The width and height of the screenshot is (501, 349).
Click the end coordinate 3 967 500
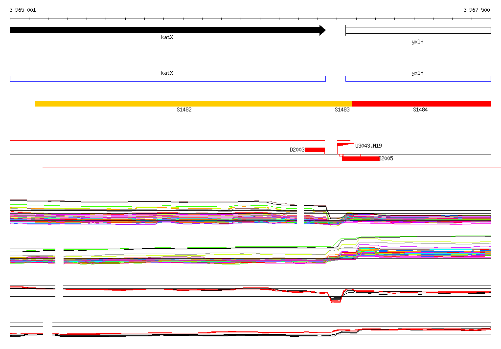(477, 10)
